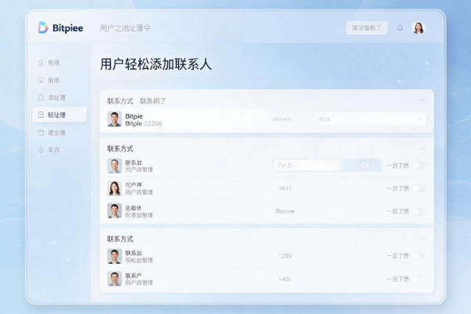Open the sidebar item with the home icon
Screen dimensions: 471x314
(41, 80)
